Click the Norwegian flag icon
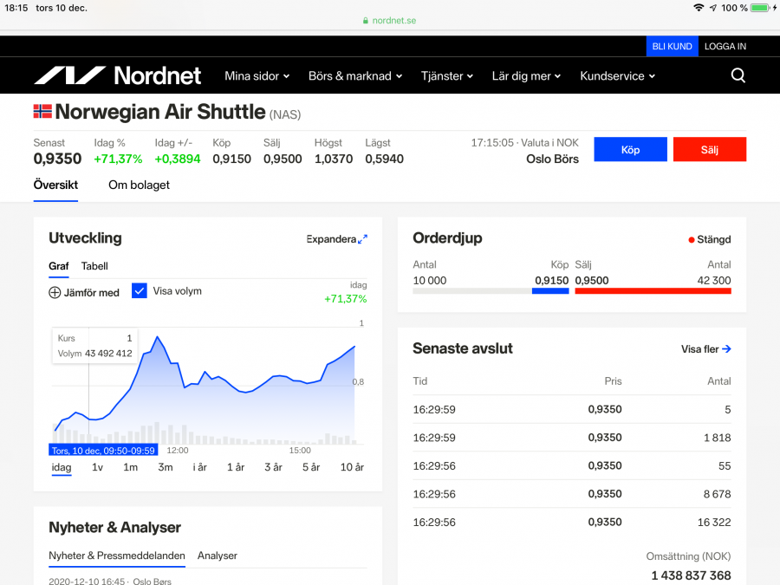Screen dimensions: 780x585 click(42, 112)
